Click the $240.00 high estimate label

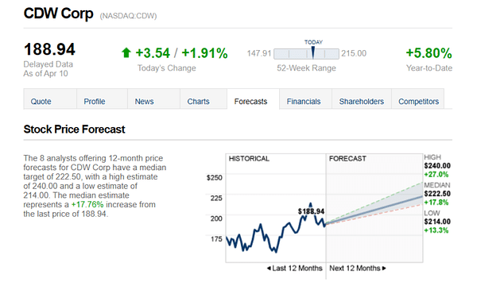437,166
